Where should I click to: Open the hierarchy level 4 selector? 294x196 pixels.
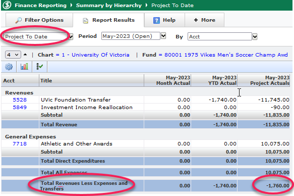(13, 55)
